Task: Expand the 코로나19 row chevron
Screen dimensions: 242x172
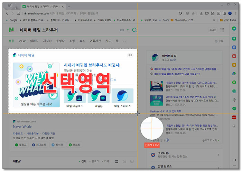Action: tap(218, 155)
